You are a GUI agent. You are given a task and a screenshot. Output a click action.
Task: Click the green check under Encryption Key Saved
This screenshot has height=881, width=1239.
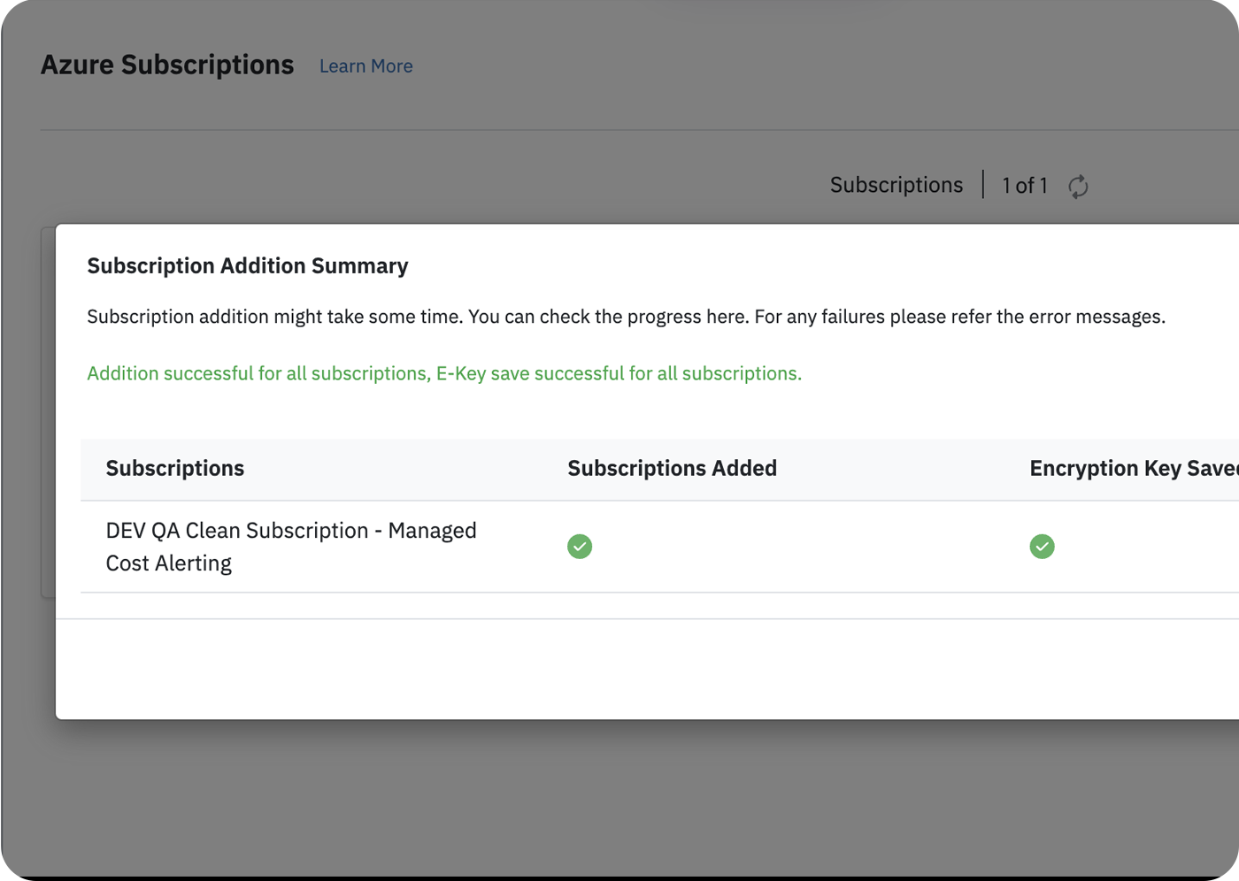click(x=1042, y=547)
